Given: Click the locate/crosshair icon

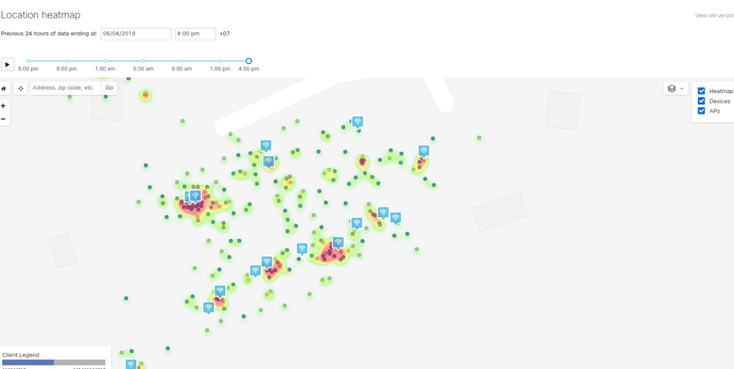Looking at the screenshot, I should tap(21, 88).
